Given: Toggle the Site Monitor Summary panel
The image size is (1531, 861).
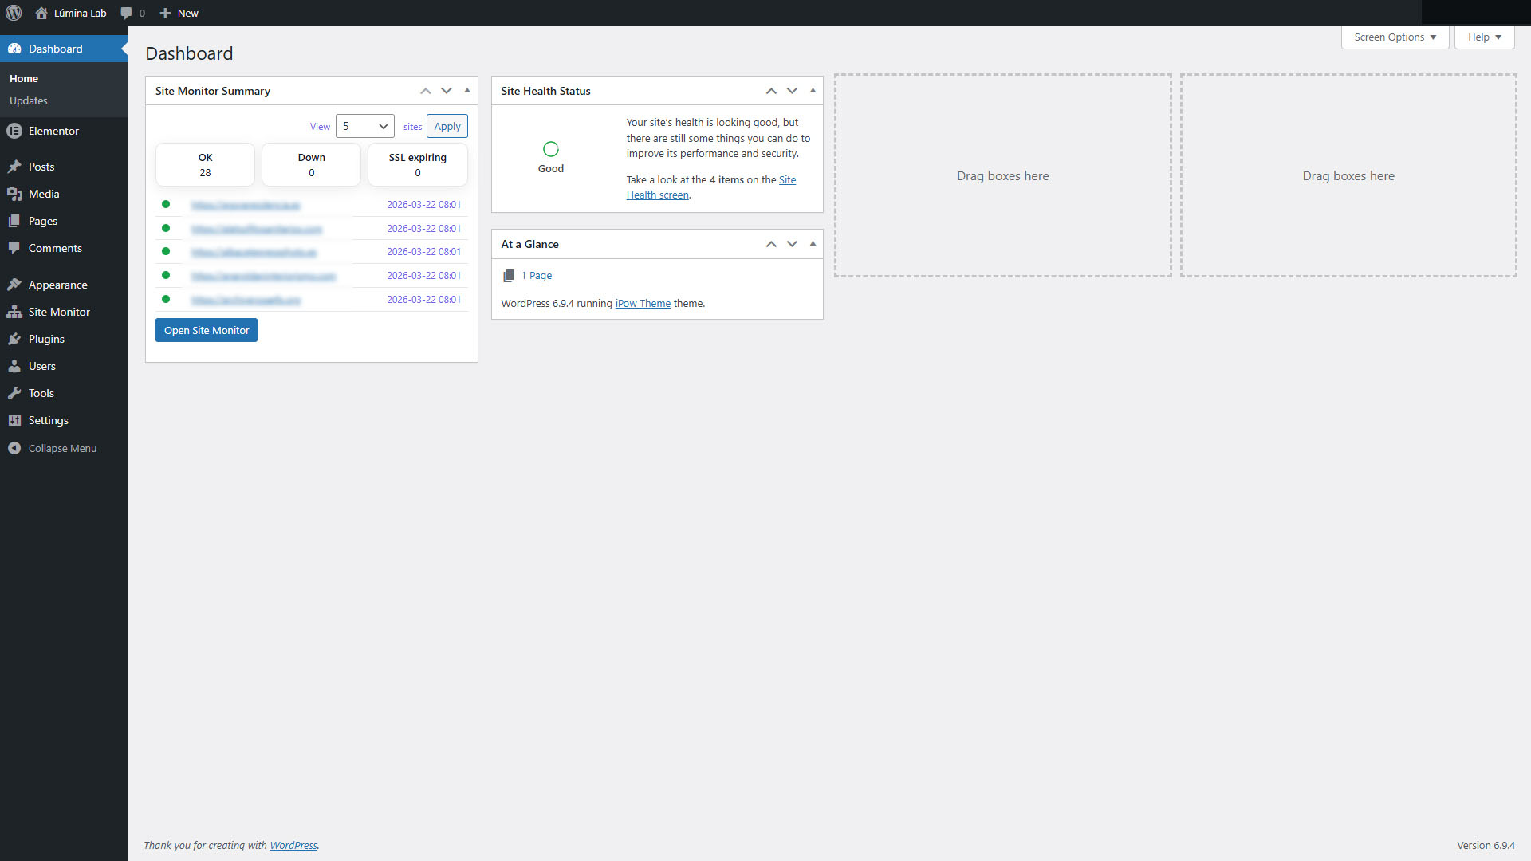Looking at the screenshot, I should [x=467, y=91].
